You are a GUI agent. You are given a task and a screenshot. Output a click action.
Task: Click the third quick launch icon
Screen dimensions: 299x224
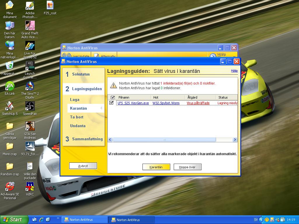pos(48,220)
